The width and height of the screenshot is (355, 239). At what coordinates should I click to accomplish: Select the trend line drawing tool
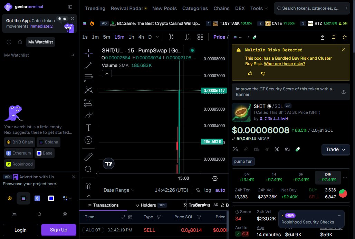point(88,66)
